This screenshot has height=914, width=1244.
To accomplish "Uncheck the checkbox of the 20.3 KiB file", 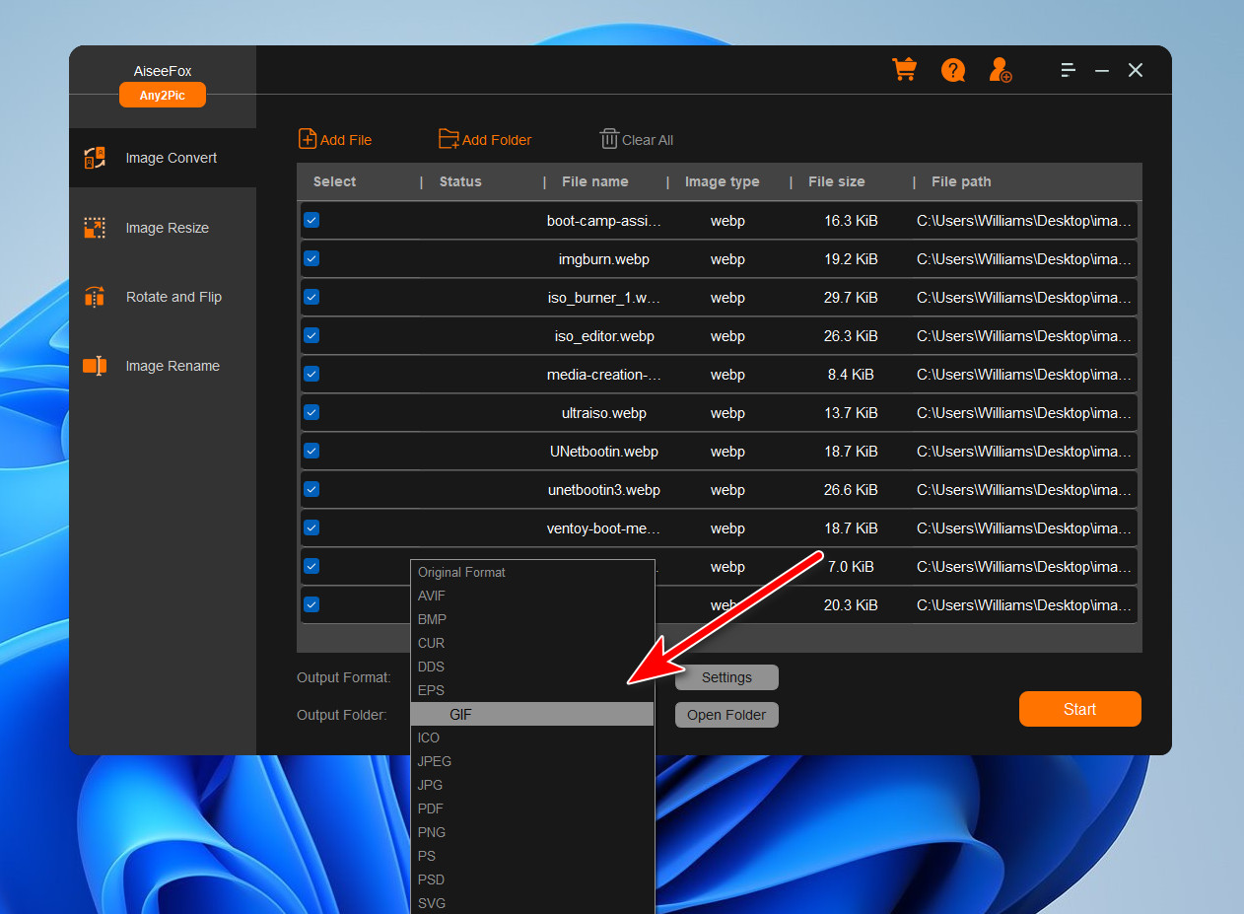I will point(311,604).
